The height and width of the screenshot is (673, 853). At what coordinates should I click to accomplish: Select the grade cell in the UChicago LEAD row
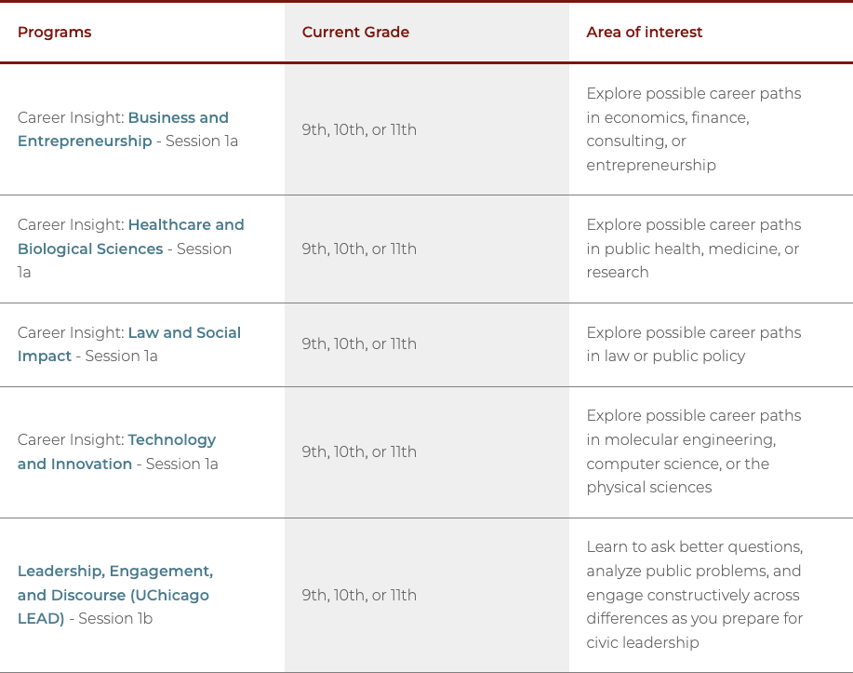click(x=359, y=596)
